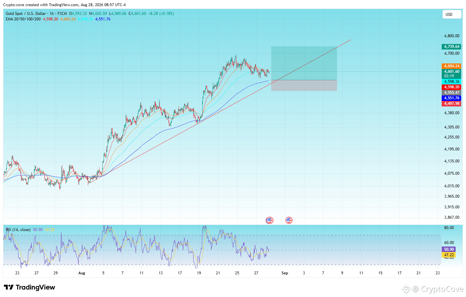Click the red 4,598.20 EMA legend value
The image size is (466, 297).
coord(51,19)
